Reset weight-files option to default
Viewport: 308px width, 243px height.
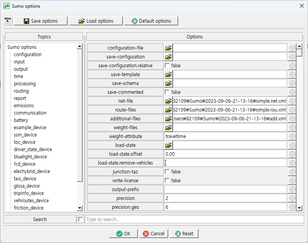tap(292, 127)
